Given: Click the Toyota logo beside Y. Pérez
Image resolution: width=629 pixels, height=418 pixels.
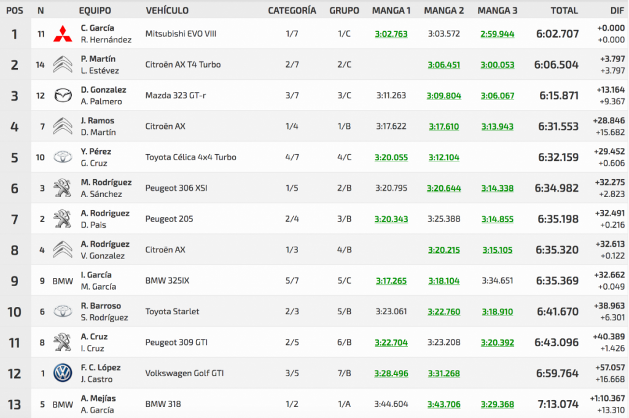Looking at the screenshot, I should click(62, 157).
